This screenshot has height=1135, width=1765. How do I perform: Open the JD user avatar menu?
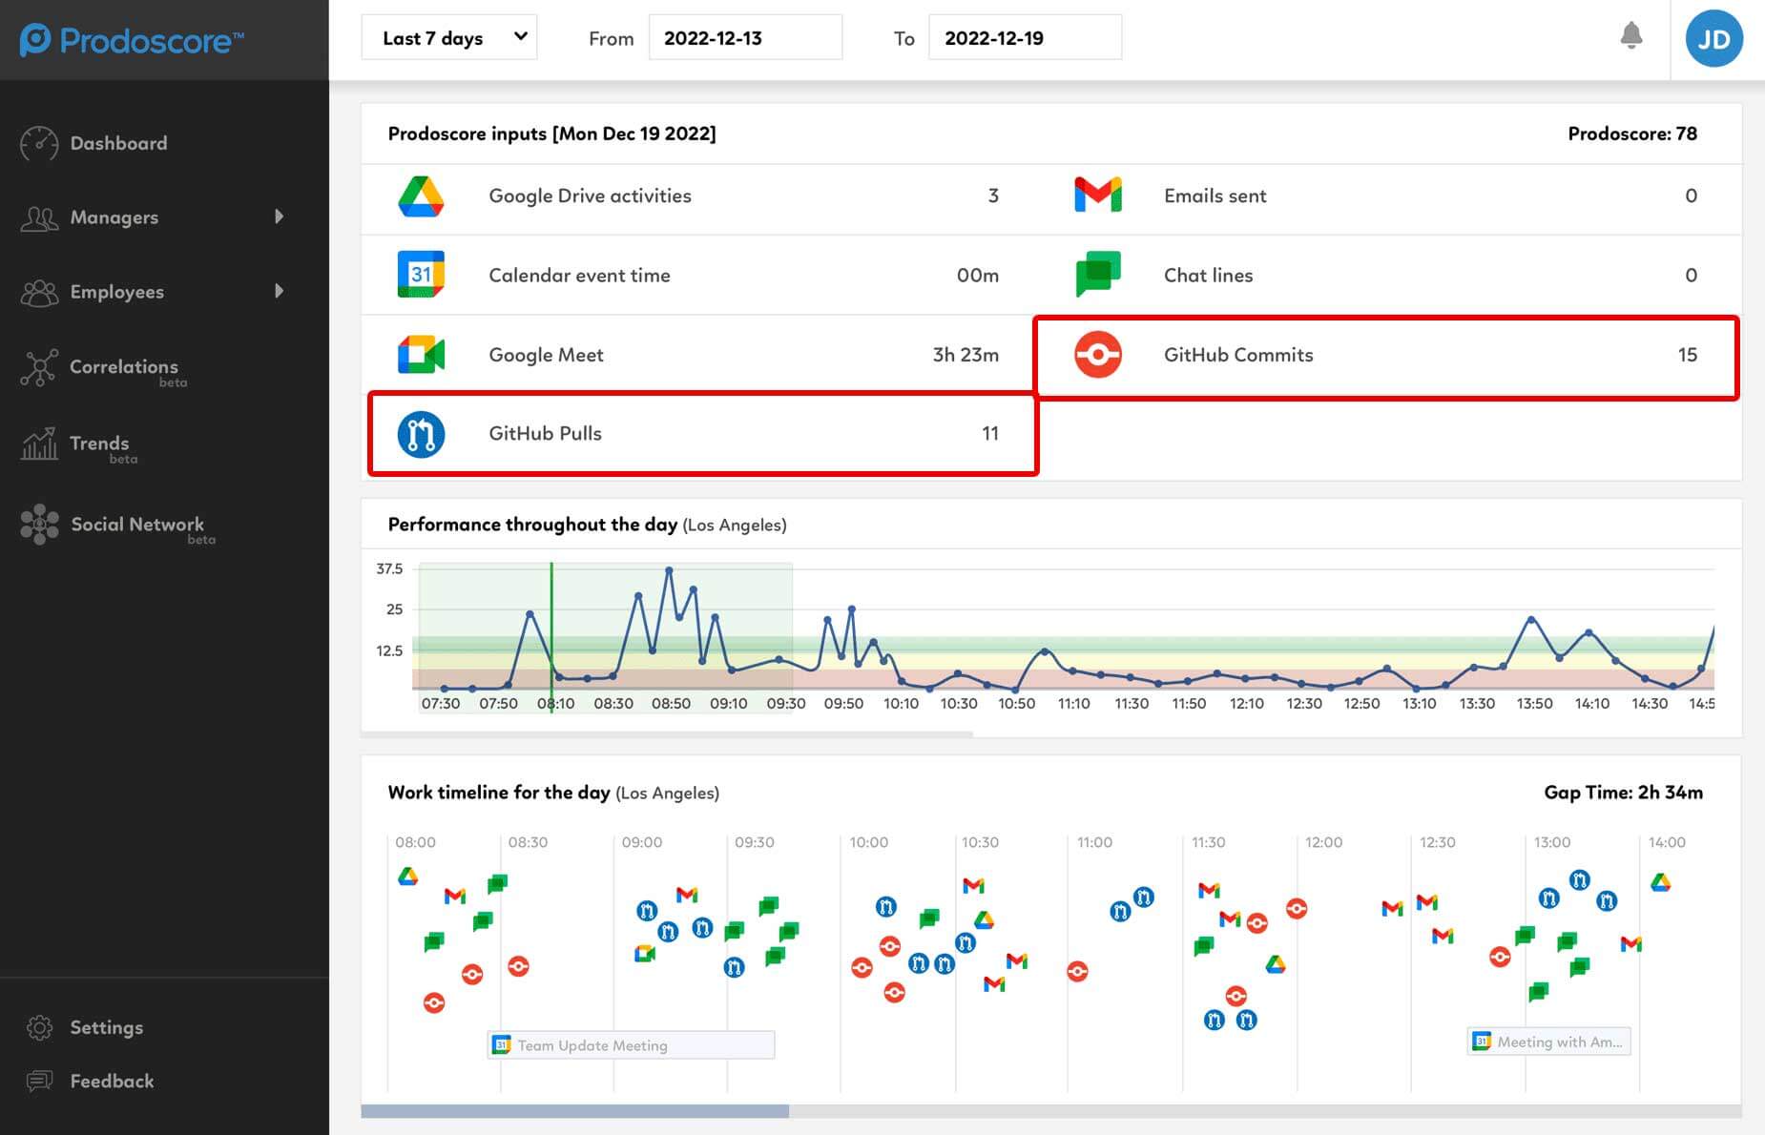[x=1713, y=39]
